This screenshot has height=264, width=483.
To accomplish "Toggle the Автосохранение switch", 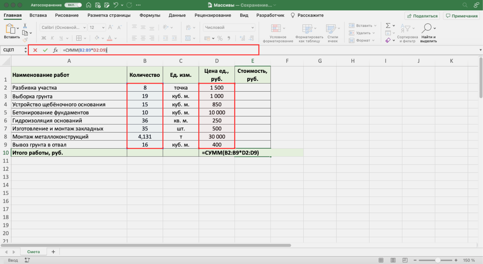I will click(73, 5).
